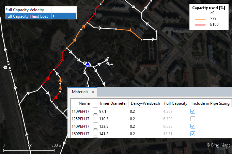Screen dimensions: 232x154
Task: Switch to the Materials tab
Action: click(x=80, y=92)
